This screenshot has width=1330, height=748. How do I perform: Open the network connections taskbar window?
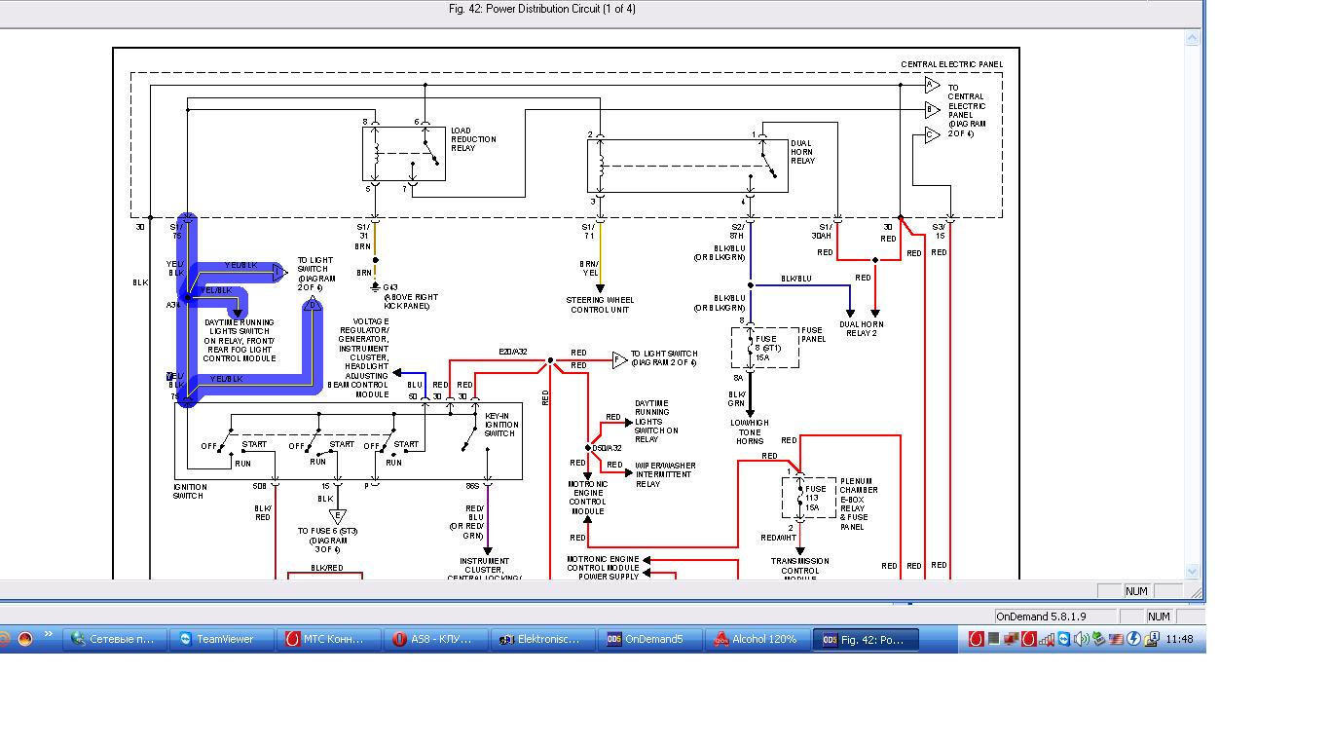tap(114, 639)
